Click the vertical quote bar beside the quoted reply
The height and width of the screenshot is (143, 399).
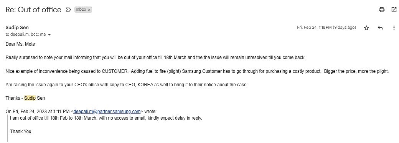(8, 128)
